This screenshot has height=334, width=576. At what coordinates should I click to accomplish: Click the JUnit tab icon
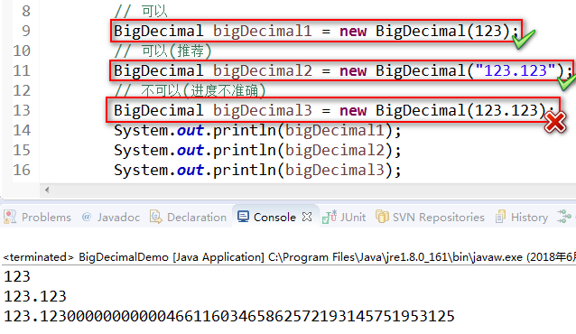(x=330, y=217)
